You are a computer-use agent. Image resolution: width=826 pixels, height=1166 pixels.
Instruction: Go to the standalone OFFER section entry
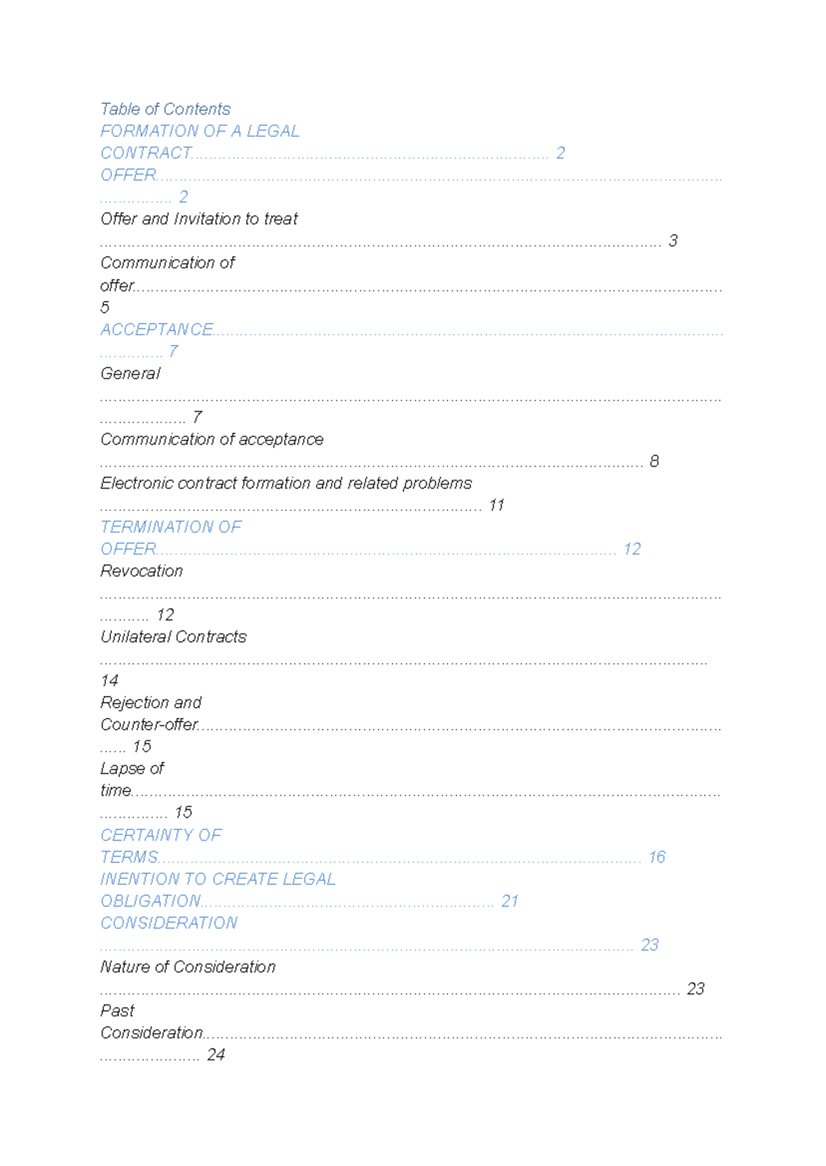tap(129, 175)
